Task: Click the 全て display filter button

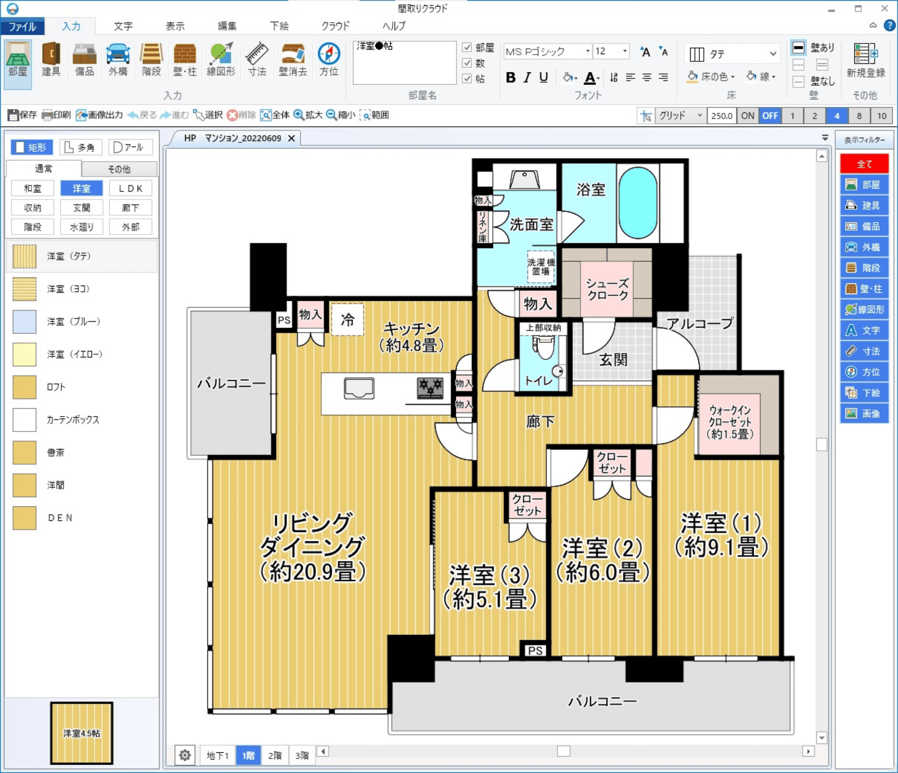Action: 864,164
